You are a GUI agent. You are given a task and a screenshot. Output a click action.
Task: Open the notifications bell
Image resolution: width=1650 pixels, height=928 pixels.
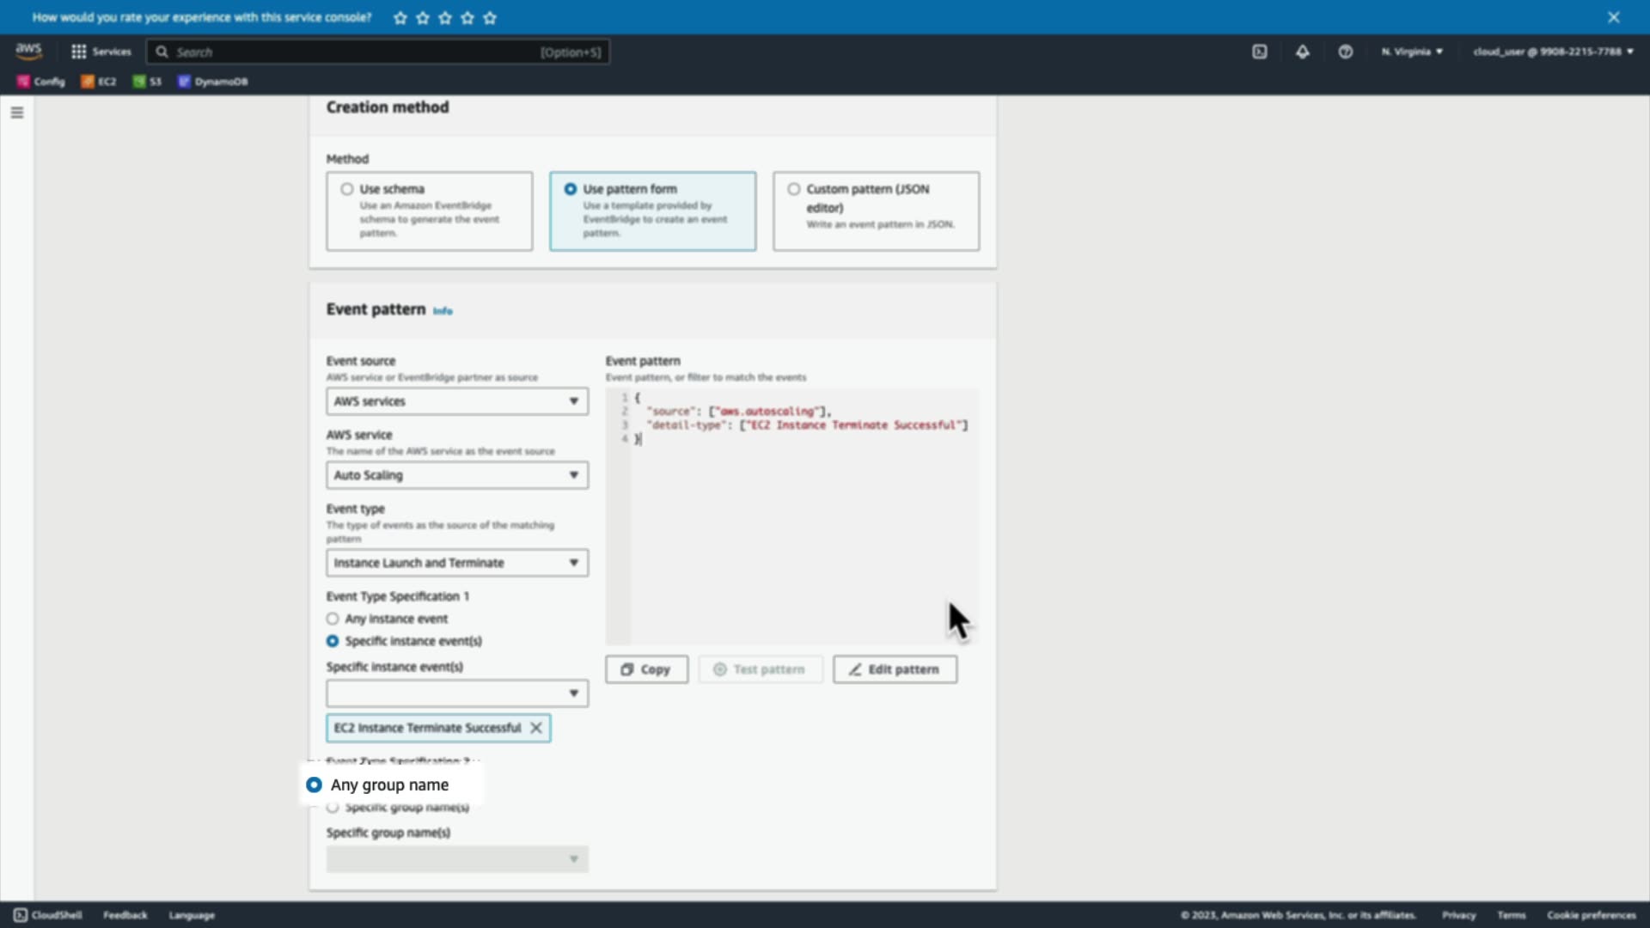1303,52
